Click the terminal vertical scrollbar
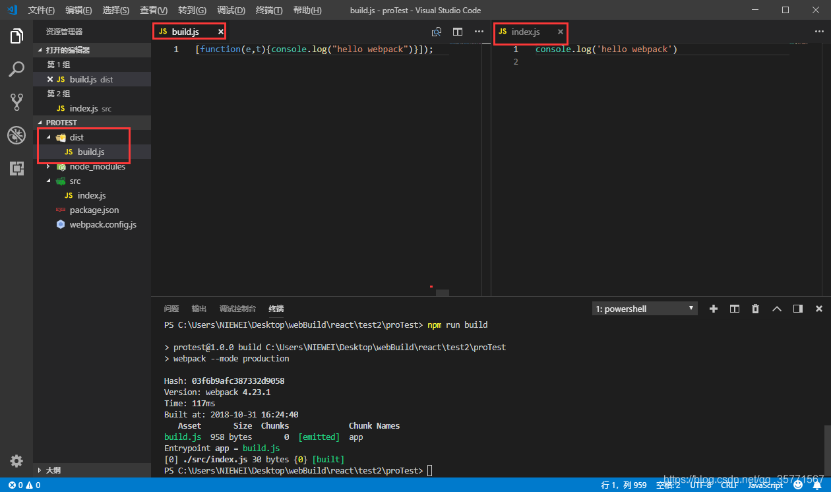Screen dimensions: 831x492 coord(827,451)
